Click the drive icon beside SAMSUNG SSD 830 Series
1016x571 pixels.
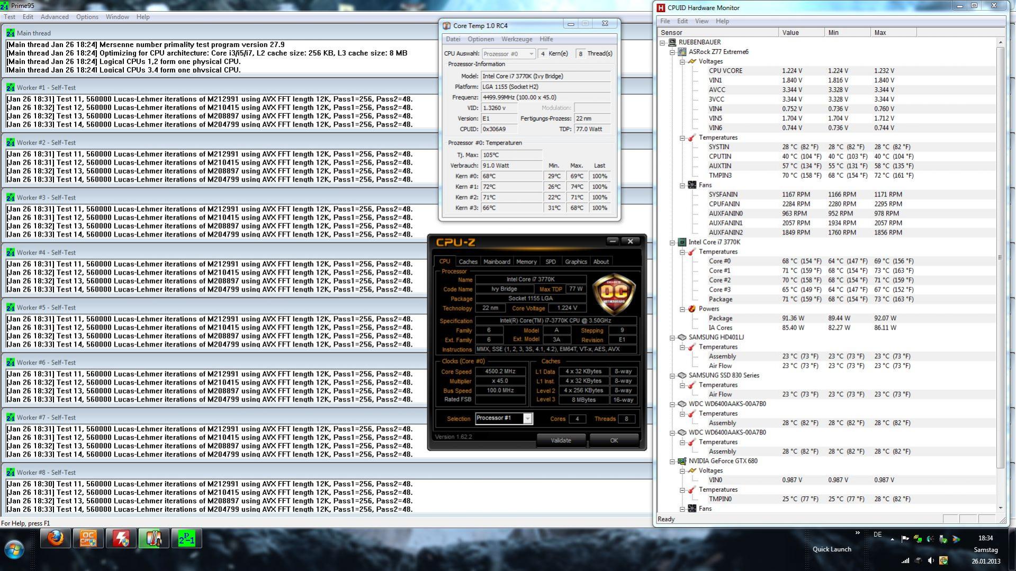tap(682, 375)
